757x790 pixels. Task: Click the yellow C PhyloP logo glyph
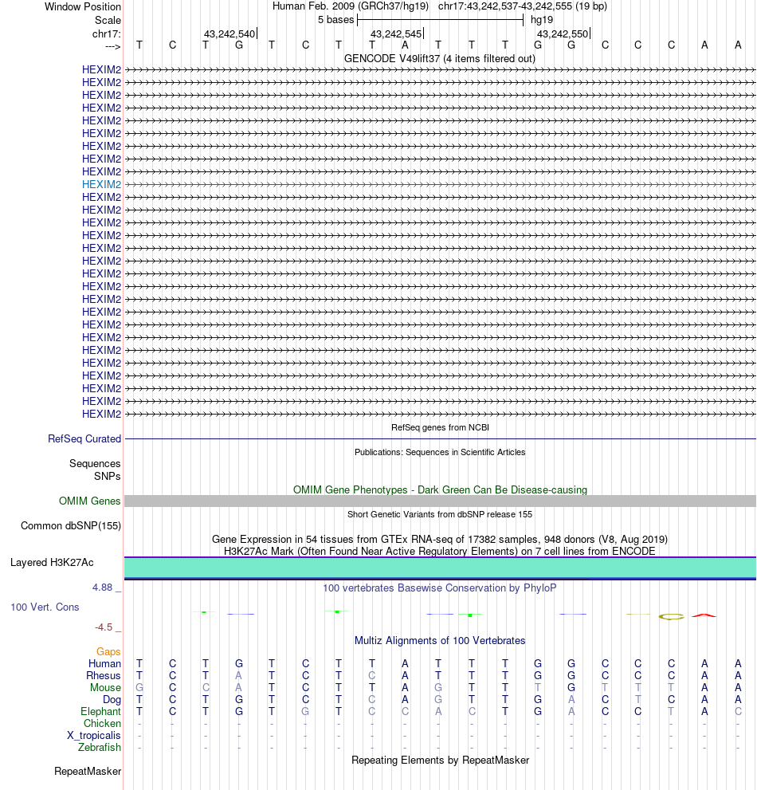(x=672, y=617)
